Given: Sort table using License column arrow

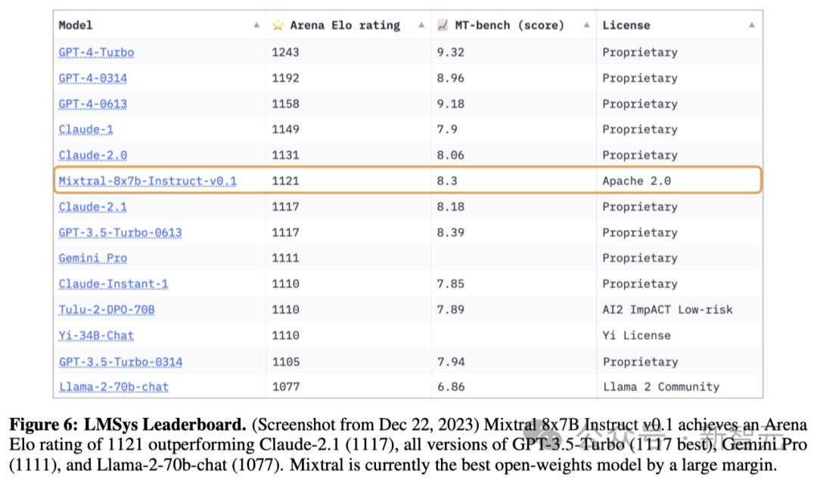Looking at the screenshot, I should (751, 25).
